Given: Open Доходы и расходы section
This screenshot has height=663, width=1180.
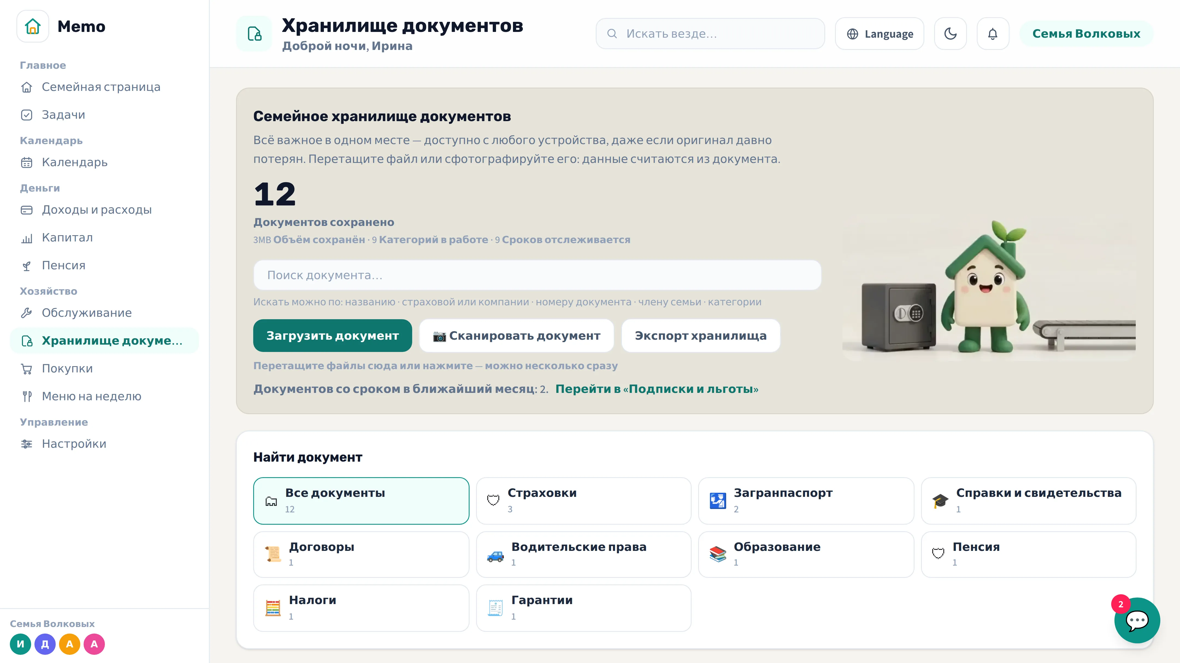Looking at the screenshot, I should point(104,210).
